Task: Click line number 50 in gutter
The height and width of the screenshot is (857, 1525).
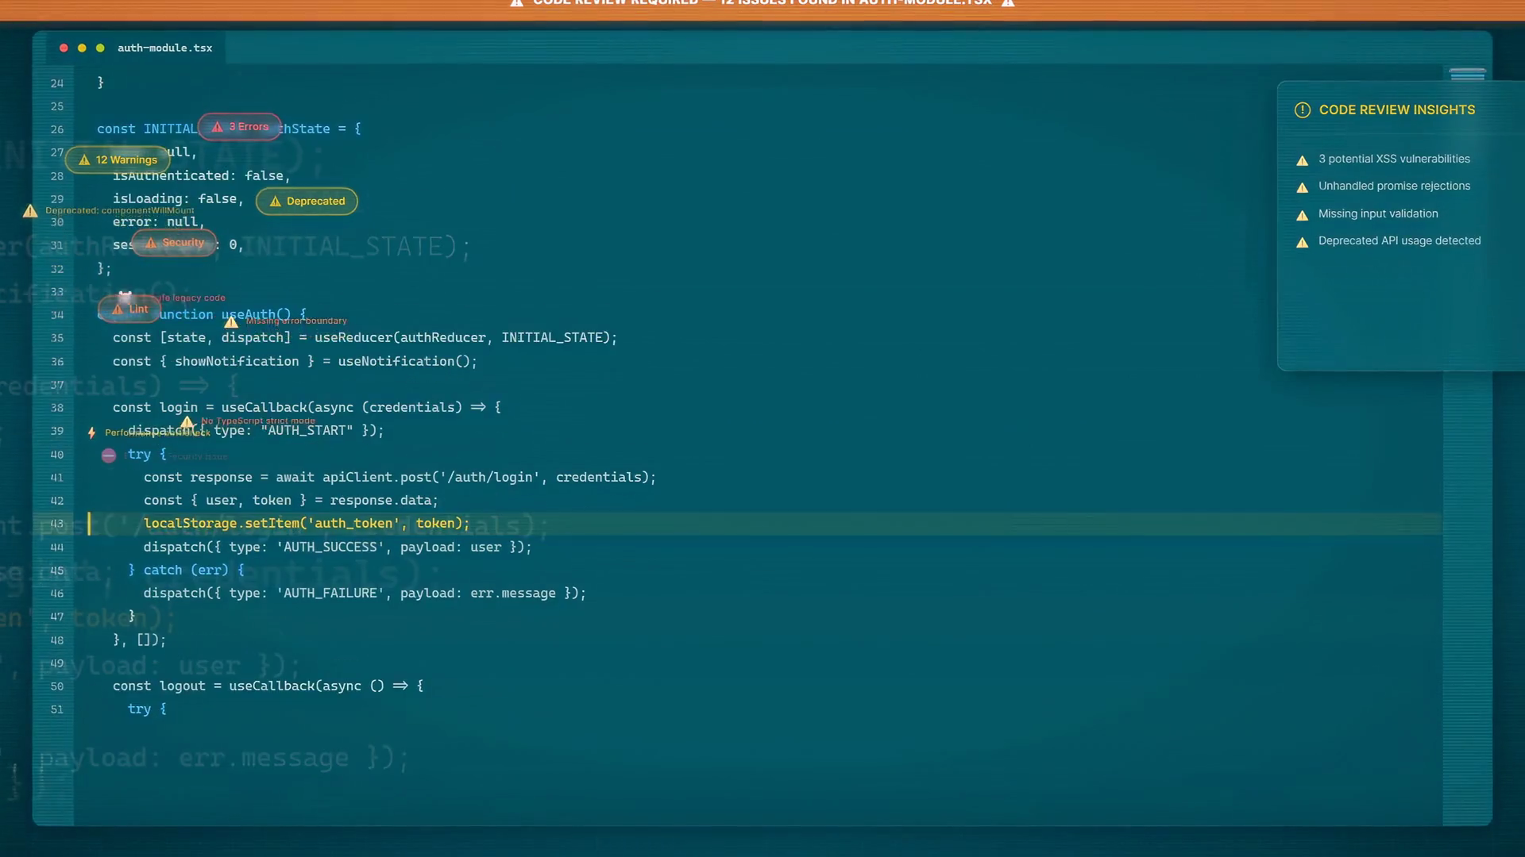Action: pyautogui.click(x=57, y=686)
